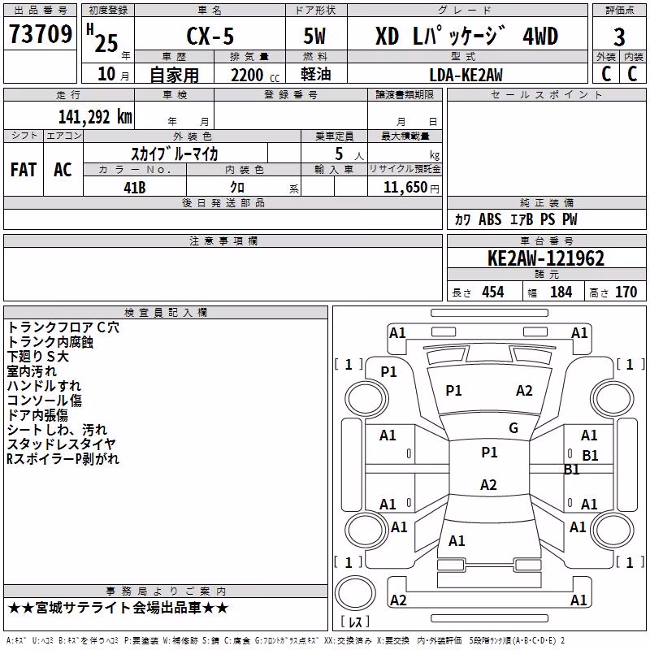Click the damage code legend at bottom
650x650 pixels.
pos(285,641)
